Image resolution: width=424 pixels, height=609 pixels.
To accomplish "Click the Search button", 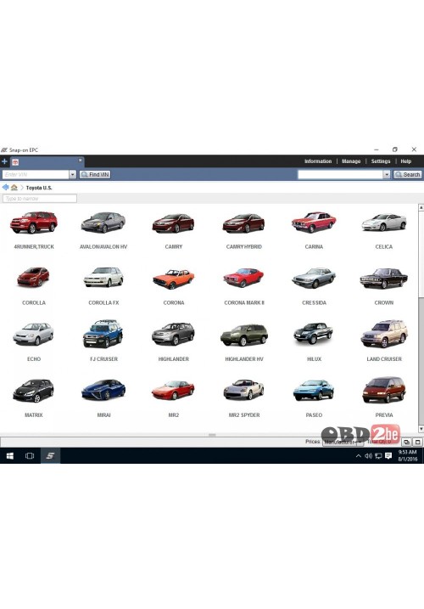I will pos(408,175).
